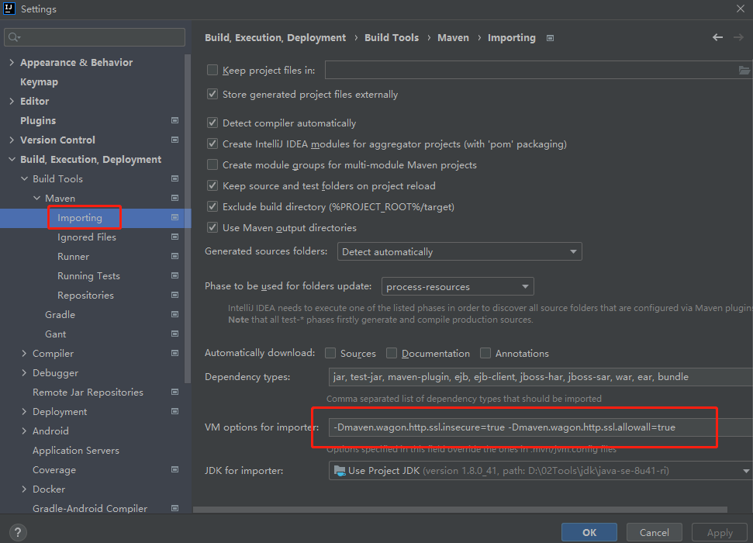753x543 pixels.
Task: Click project-level icon on Importing row
Action: pyautogui.click(x=174, y=217)
